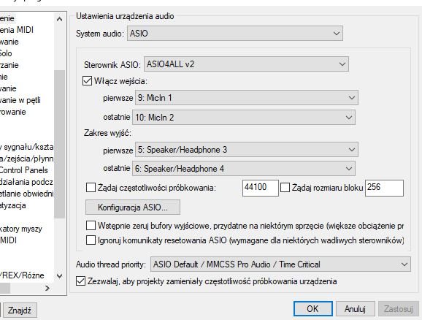Click the settings list scroll-up arrow
This screenshot has width=422, height=320.
coord(59,19)
